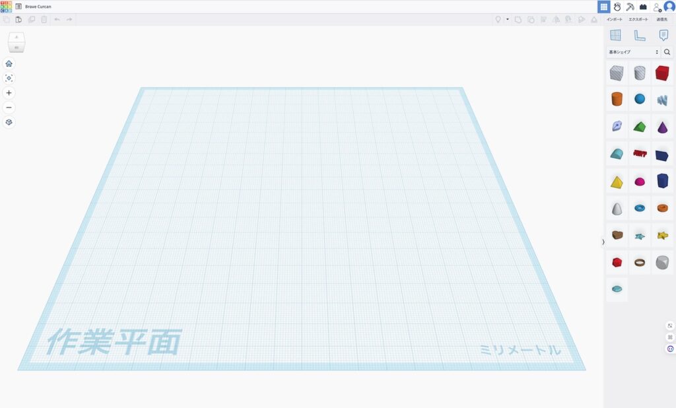The image size is (676, 408).
Task: Click the home view icon
Action: 9,63
